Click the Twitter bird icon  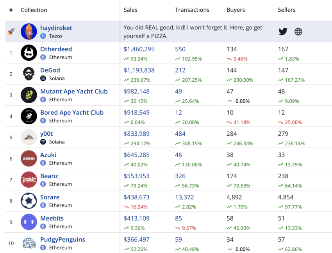[x=283, y=32]
